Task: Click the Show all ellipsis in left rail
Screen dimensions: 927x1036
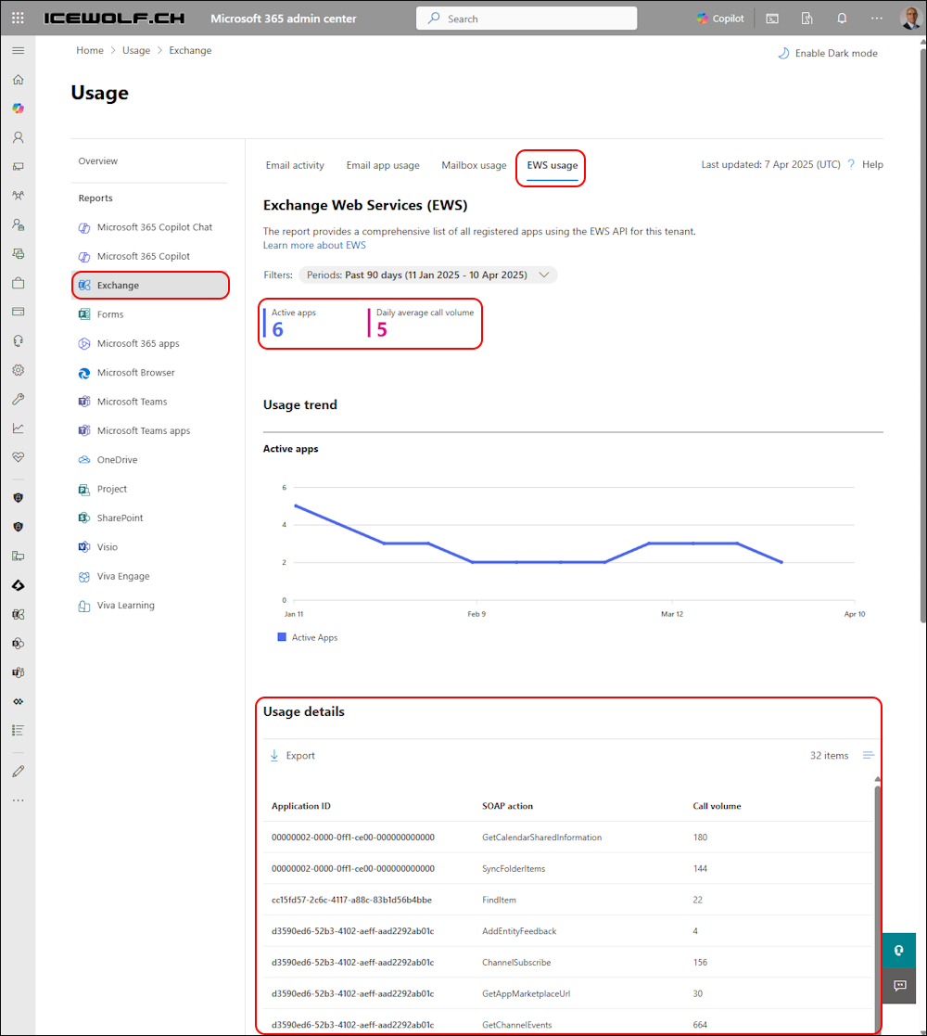Action: coord(18,800)
